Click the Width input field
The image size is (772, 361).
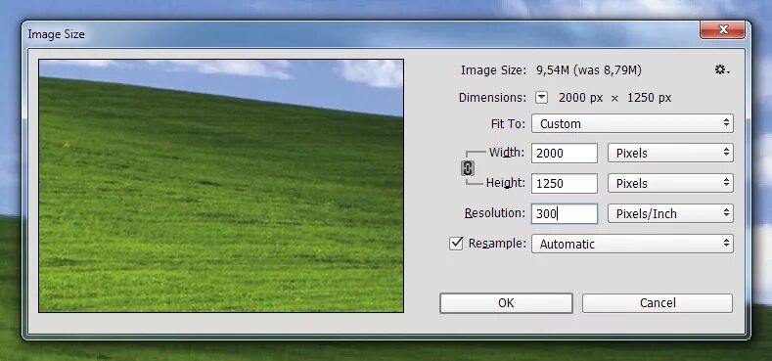(x=565, y=154)
